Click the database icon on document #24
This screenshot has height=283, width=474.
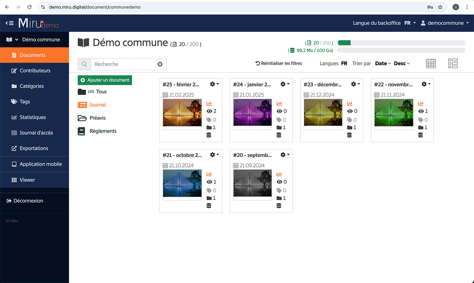tap(279, 135)
